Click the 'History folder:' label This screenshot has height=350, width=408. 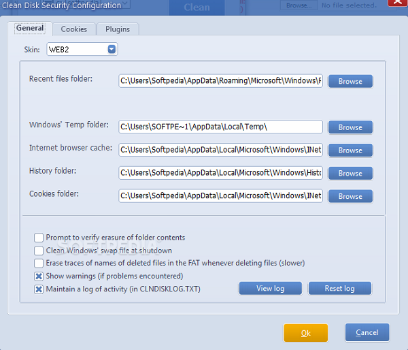52,171
